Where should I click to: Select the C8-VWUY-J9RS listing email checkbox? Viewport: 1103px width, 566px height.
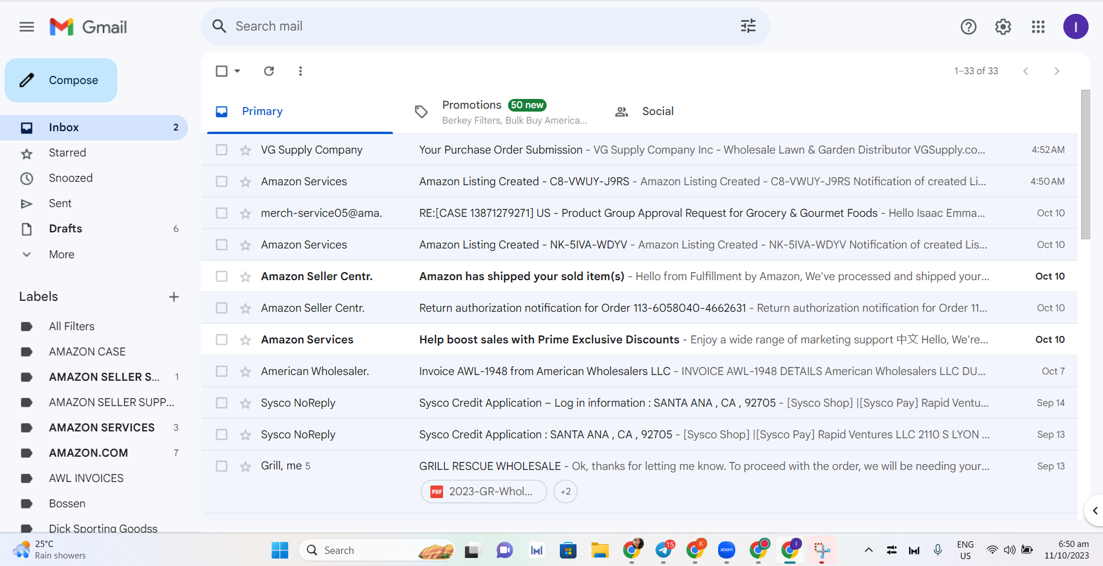click(x=222, y=181)
